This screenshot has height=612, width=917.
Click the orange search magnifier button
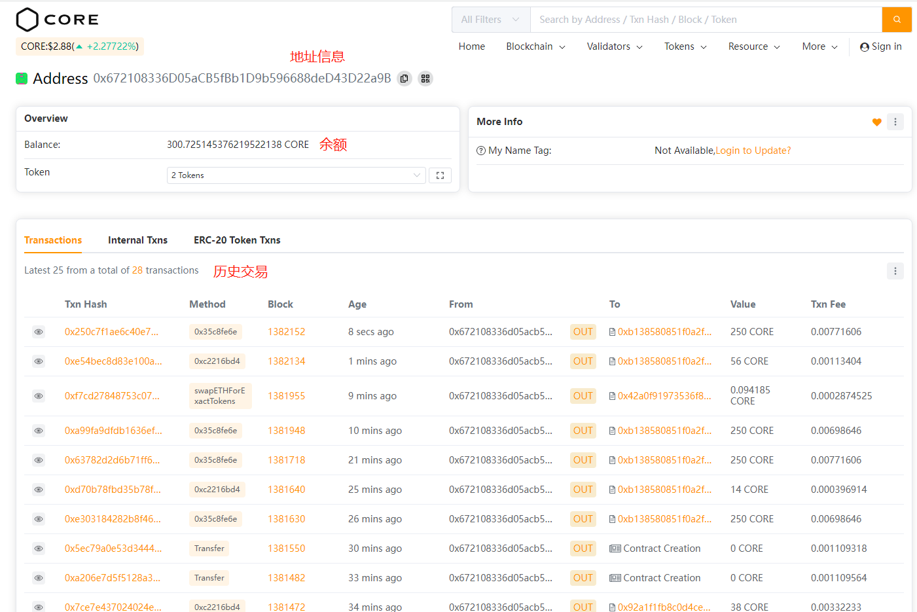tap(897, 20)
